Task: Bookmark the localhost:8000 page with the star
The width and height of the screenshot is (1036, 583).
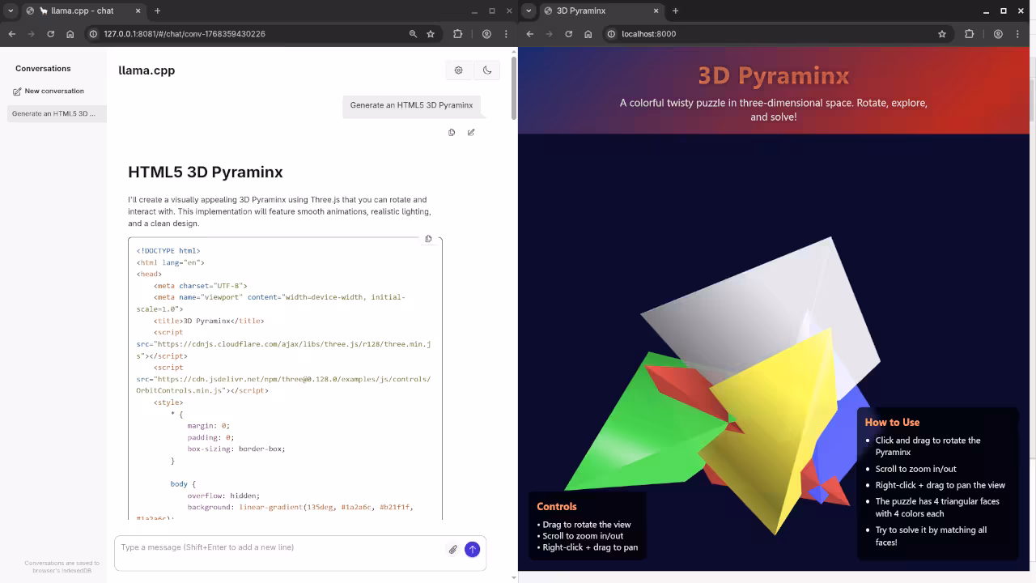Action: [x=941, y=34]
